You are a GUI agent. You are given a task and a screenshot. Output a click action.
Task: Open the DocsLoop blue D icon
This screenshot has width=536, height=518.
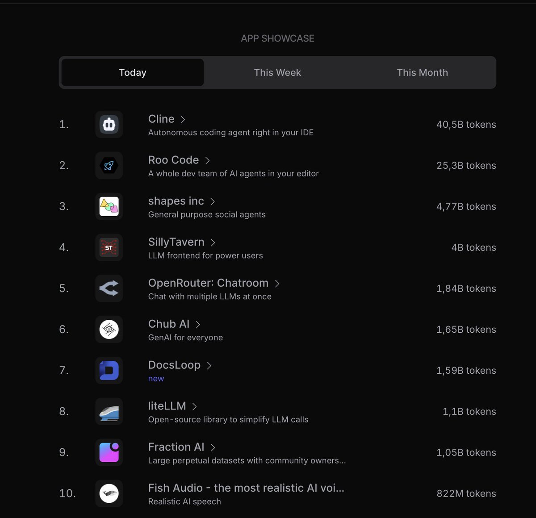pyautogui.click(x=109, y=371)
